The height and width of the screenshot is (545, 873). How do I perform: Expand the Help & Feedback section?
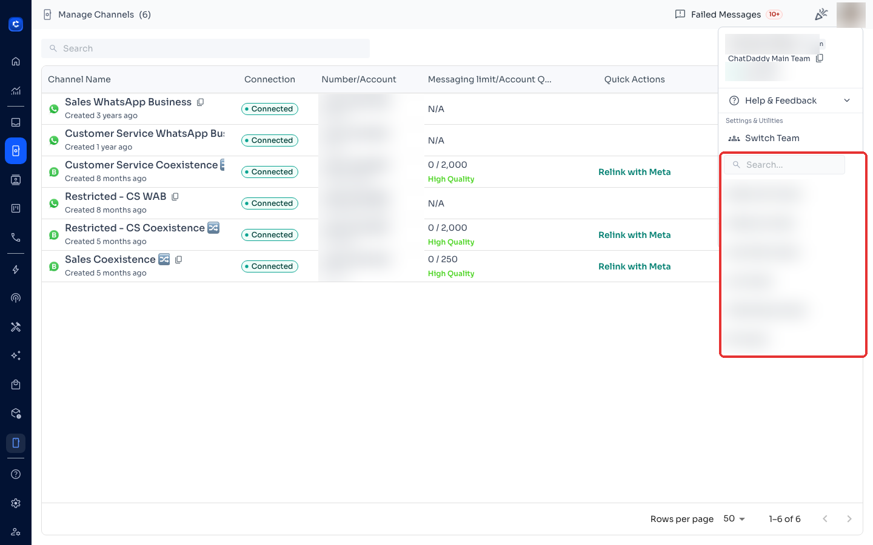(x=790, y=101)
